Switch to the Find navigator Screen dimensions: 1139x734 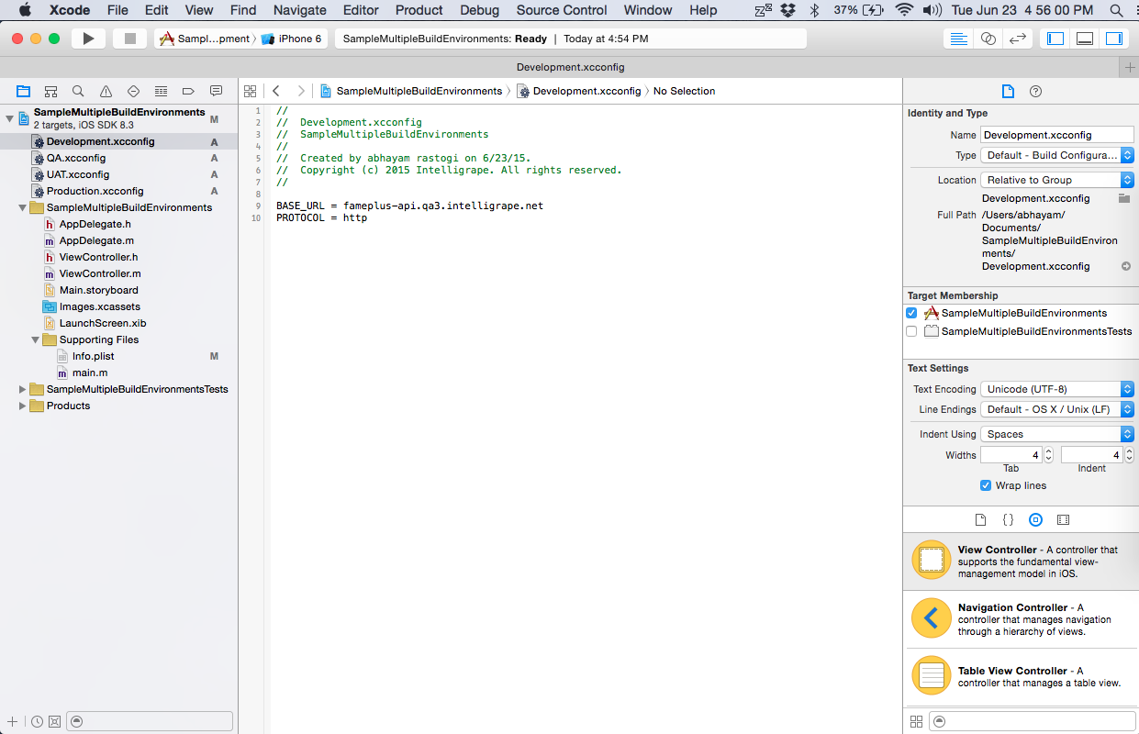(x=78, y=91)
